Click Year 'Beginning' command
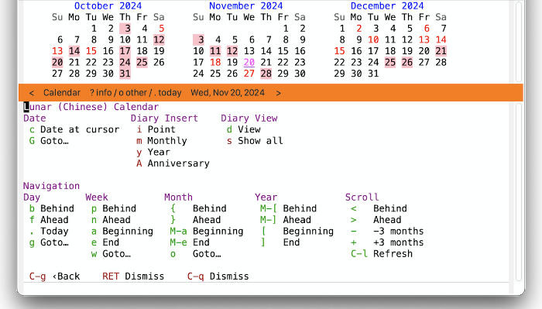Screen dimensions: 542x309 pyautogui.click(x=297, y=232)
